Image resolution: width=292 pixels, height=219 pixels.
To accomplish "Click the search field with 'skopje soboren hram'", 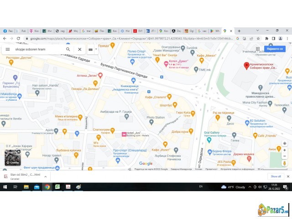I will [x=38, y=49].
